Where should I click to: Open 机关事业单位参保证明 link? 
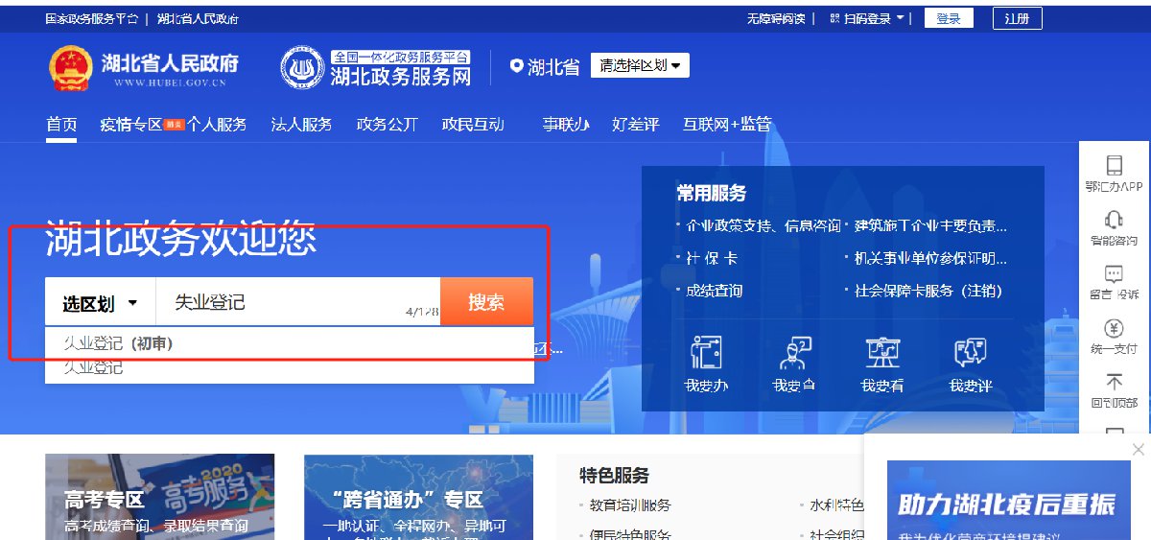point(930,258)
